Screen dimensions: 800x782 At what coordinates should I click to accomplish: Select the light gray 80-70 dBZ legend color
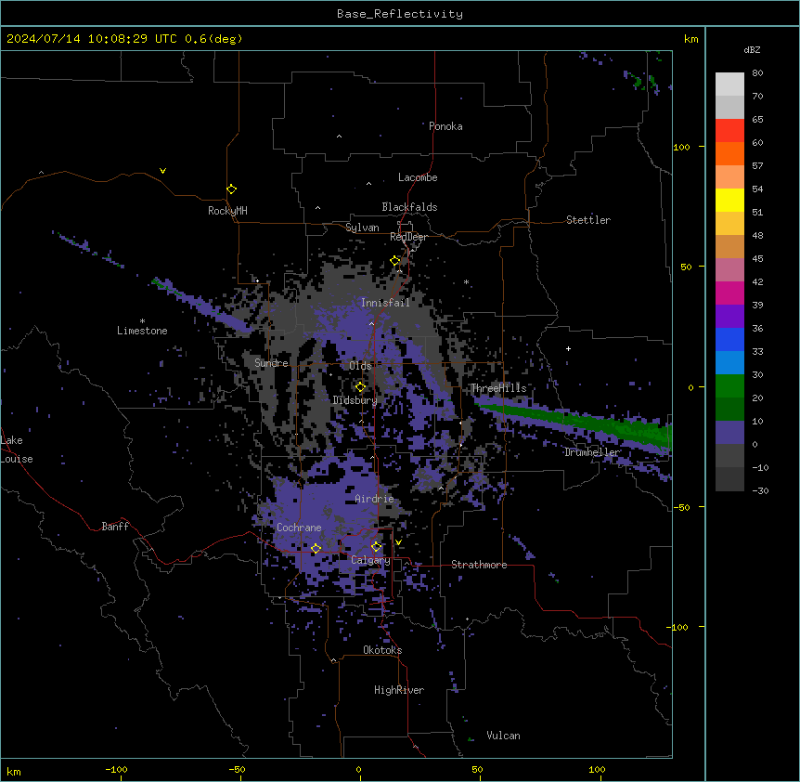tap(729, 85)
